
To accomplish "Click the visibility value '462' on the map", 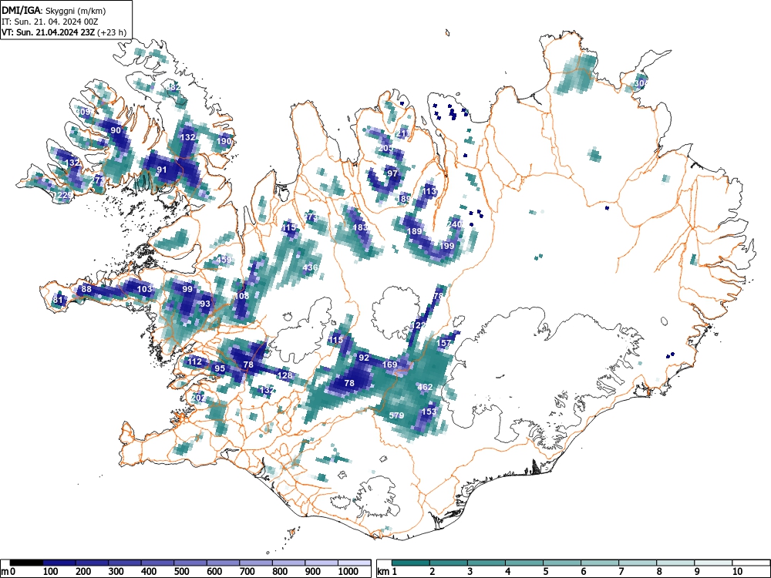I will click(x=425, y=387).
